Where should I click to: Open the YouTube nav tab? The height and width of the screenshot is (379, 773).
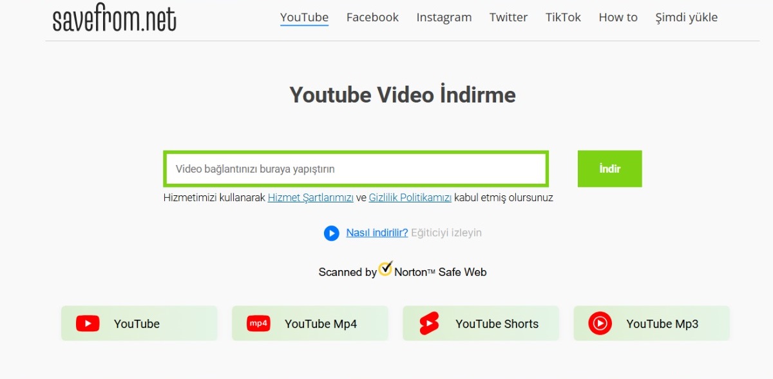304,17
